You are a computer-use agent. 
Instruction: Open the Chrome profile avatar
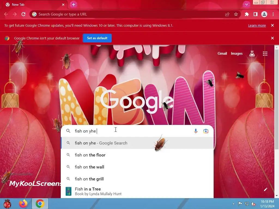pyautogui.click(x=264, y=14)
